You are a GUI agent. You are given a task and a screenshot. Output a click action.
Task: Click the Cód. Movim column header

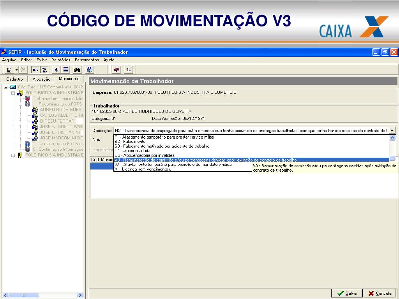point(102,160)
